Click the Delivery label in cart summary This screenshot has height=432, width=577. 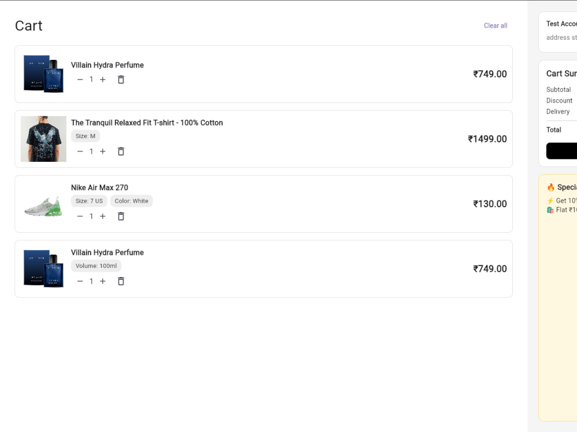coord(557,112)
